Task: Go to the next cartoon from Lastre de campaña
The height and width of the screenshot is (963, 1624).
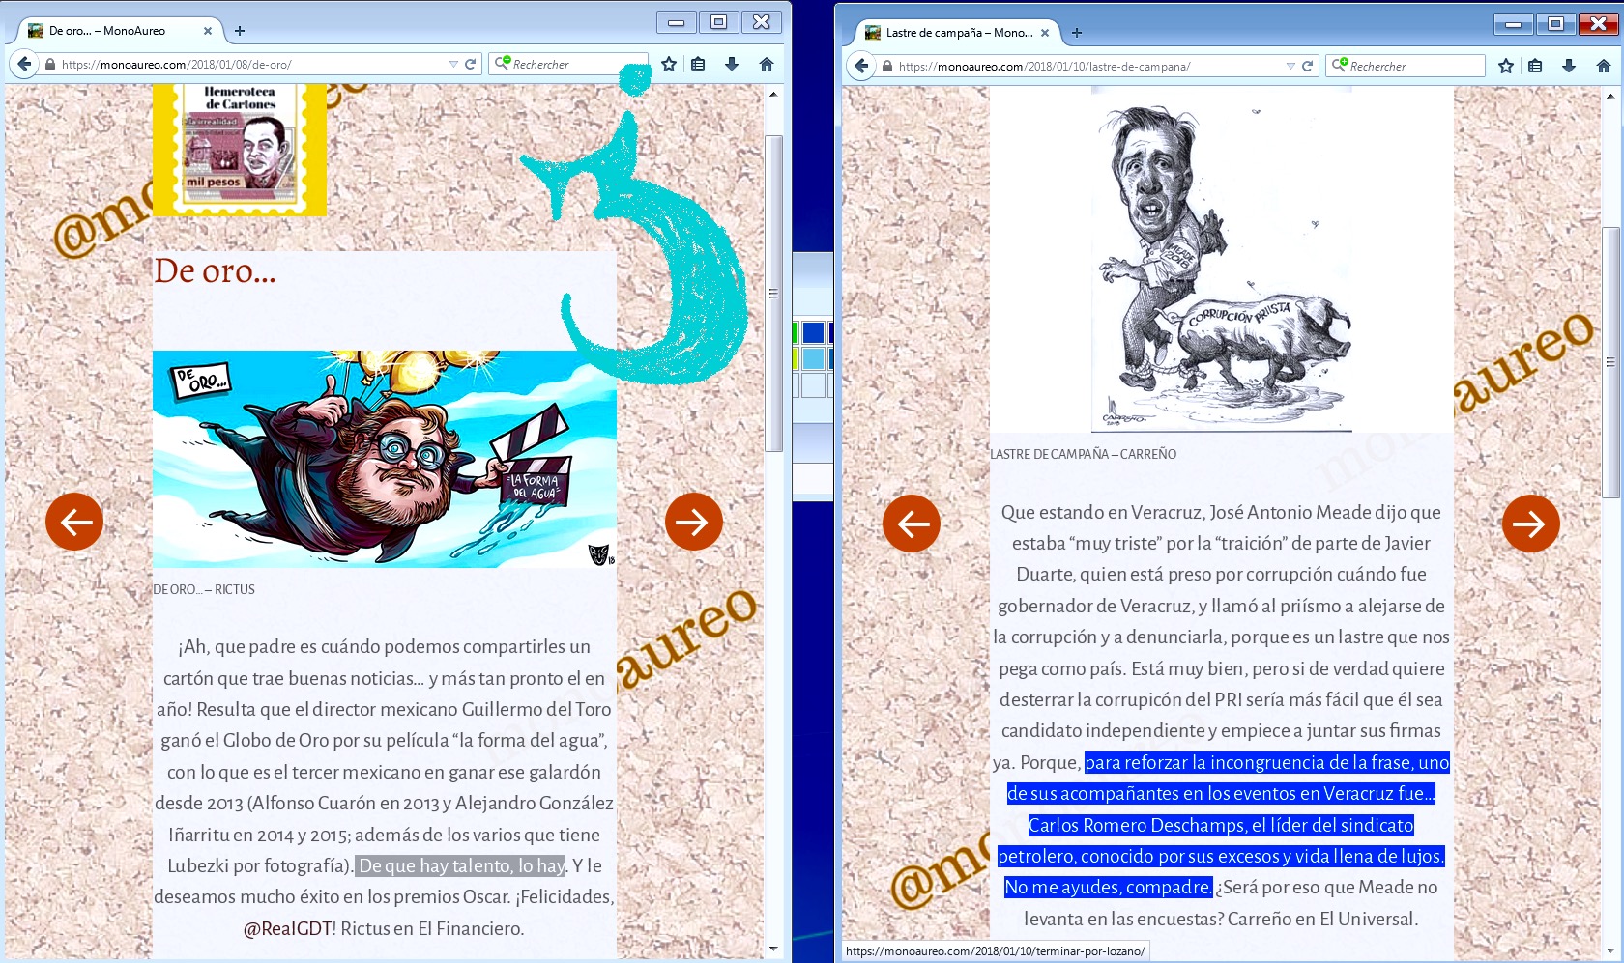Action: [x=1531, y=524]
